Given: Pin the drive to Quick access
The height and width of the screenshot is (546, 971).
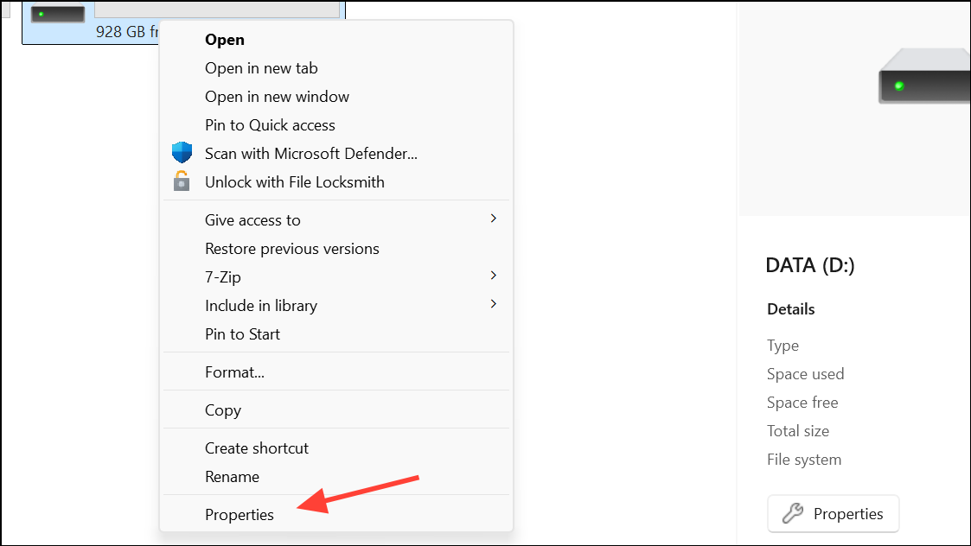Looking at the screenshot, I should (270, 124).
